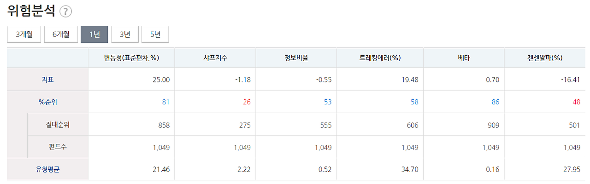Switch to the 3년 period tab

125,34
